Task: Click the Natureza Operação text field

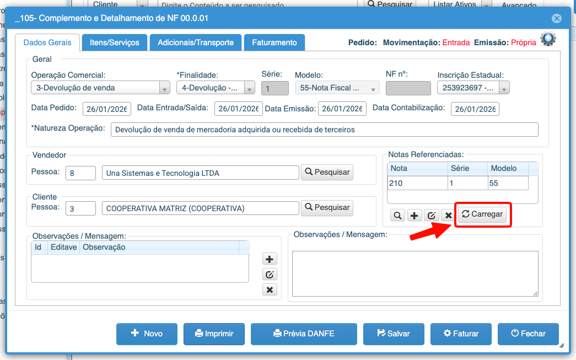Action: point(324,130)
